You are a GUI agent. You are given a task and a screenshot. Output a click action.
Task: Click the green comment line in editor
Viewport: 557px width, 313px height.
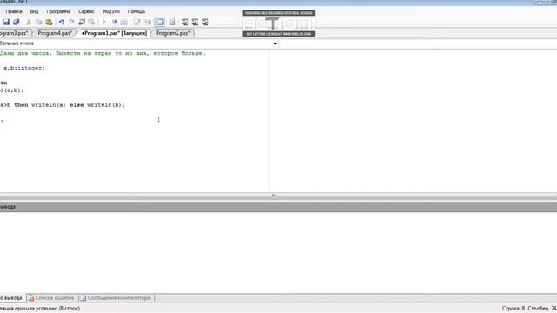(x=103, y=53)
